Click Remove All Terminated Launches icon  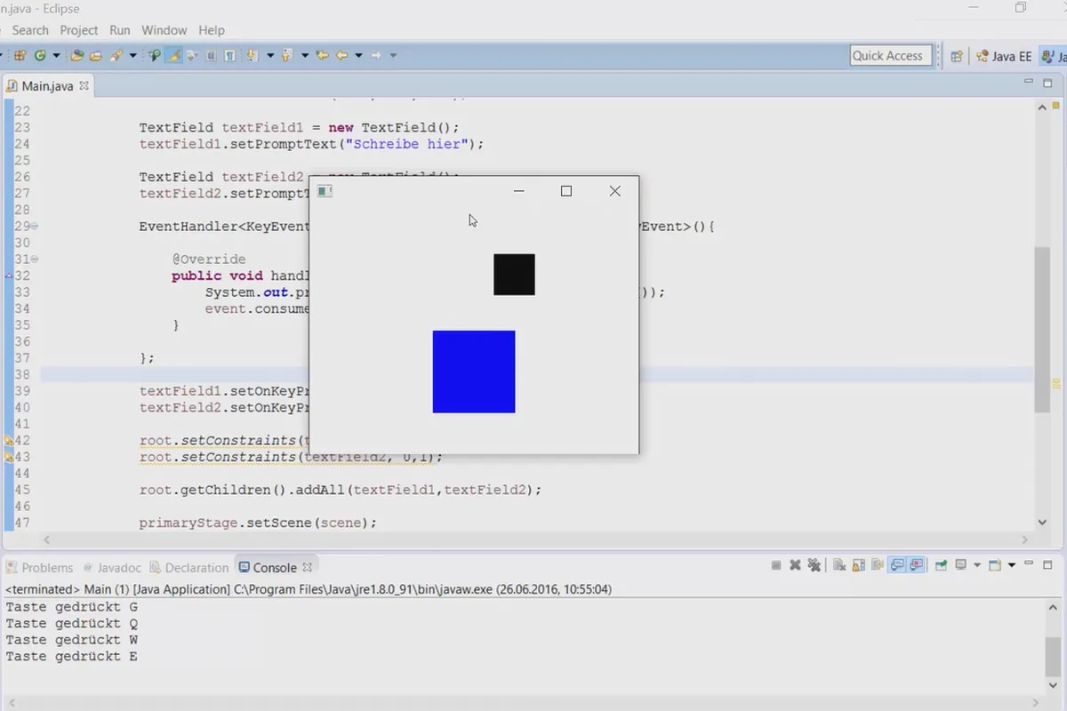coord(814,565)
